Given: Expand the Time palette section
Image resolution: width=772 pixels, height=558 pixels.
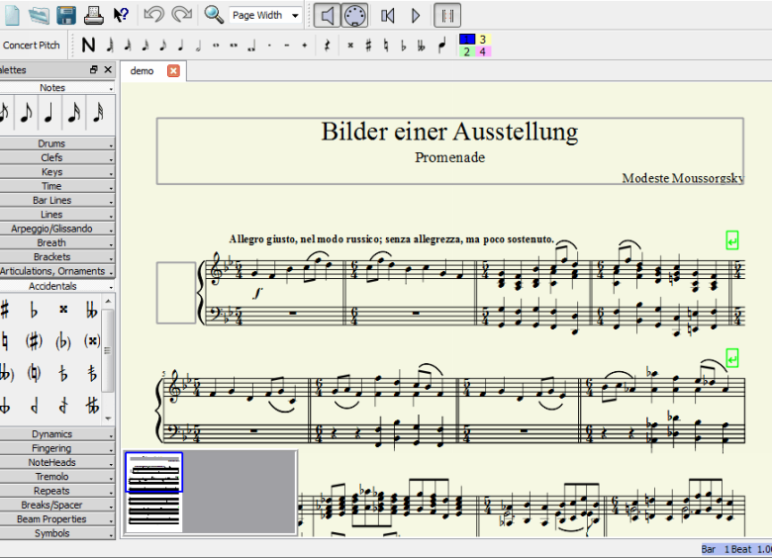Looking at the screenshot, I should point(52,186).
